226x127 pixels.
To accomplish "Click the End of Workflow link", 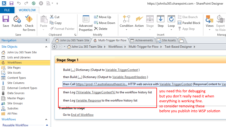I will coord(82,115).
